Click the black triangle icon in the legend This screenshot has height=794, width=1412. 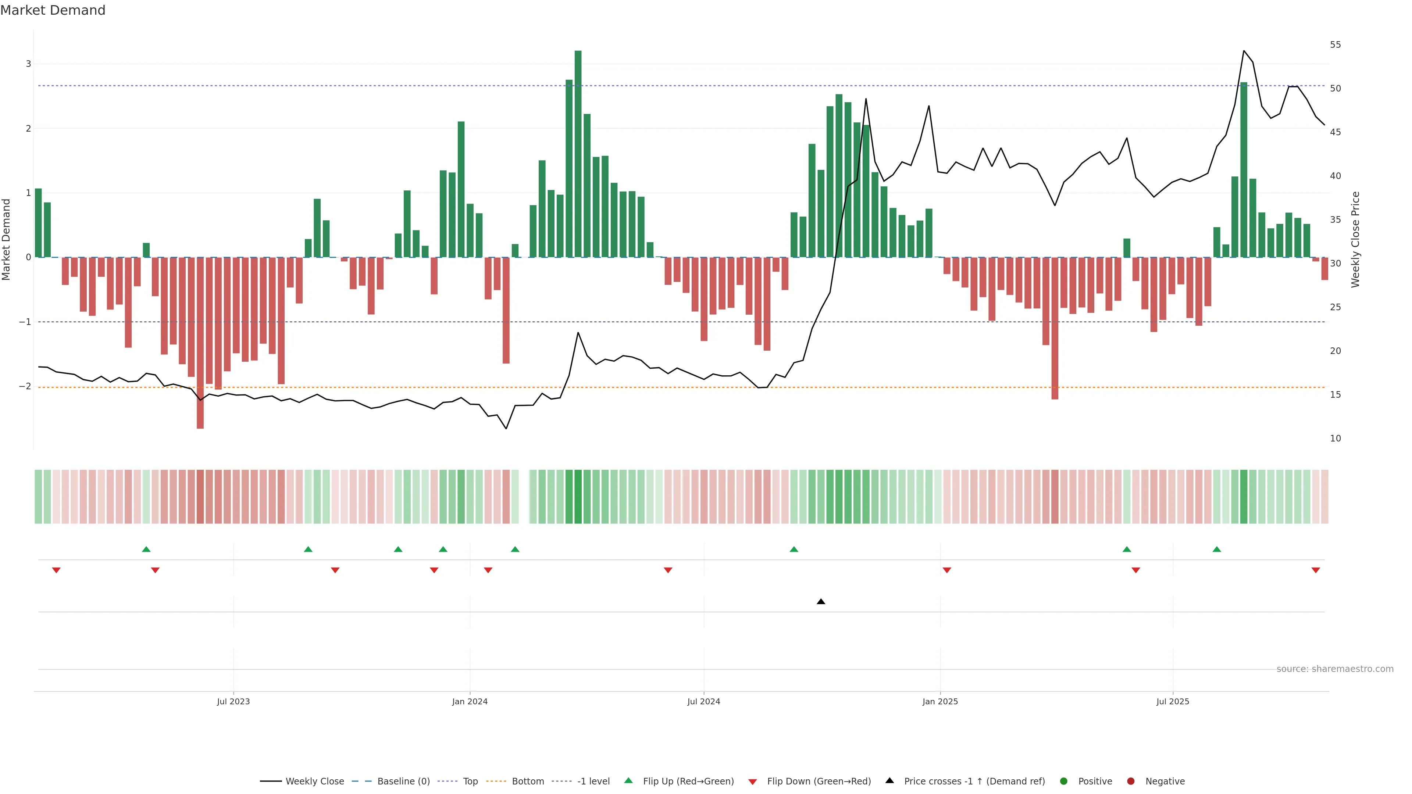click(x=889, y=780)
